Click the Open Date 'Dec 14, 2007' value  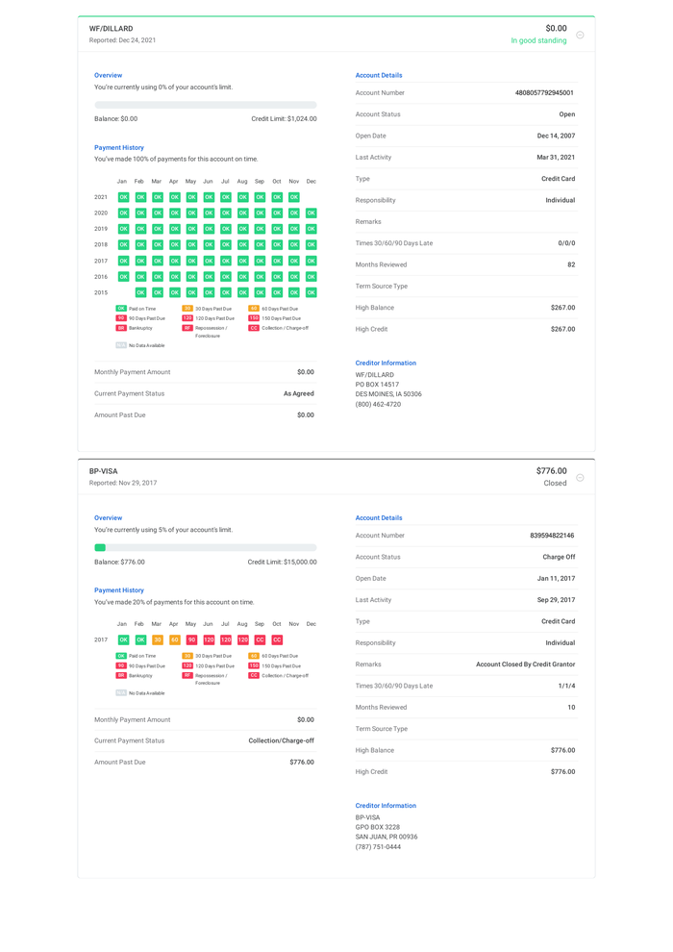pyautogui.click(x=556, y=136)
